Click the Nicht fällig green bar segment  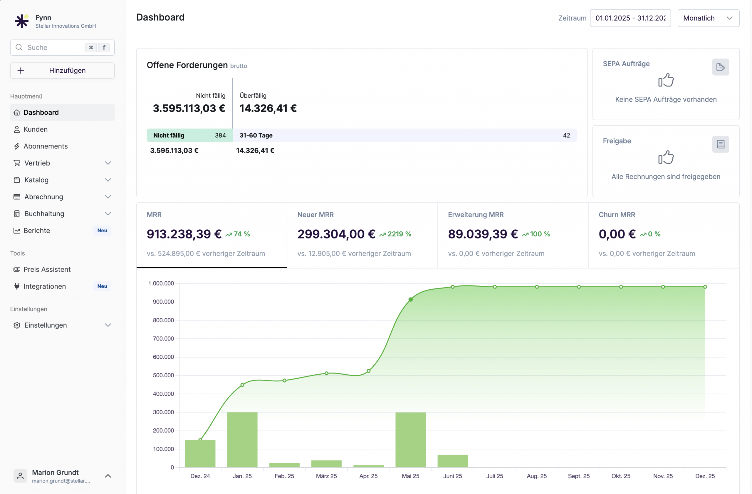[189, 135]
